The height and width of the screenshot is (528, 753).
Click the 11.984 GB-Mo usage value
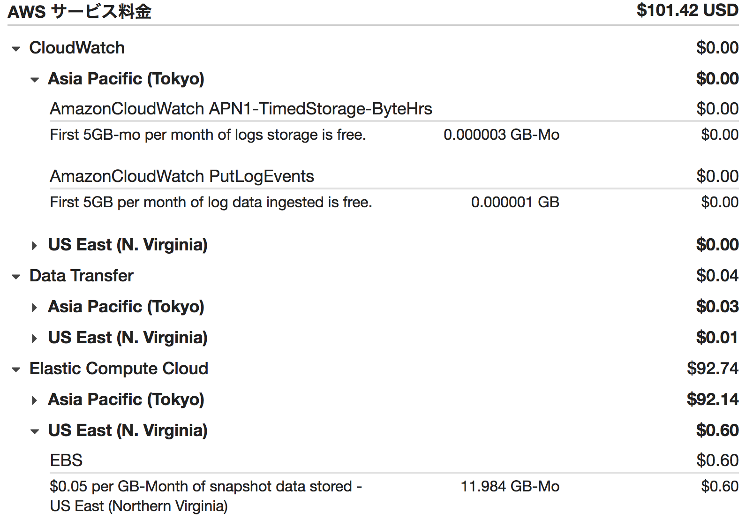tap(509, 487)
